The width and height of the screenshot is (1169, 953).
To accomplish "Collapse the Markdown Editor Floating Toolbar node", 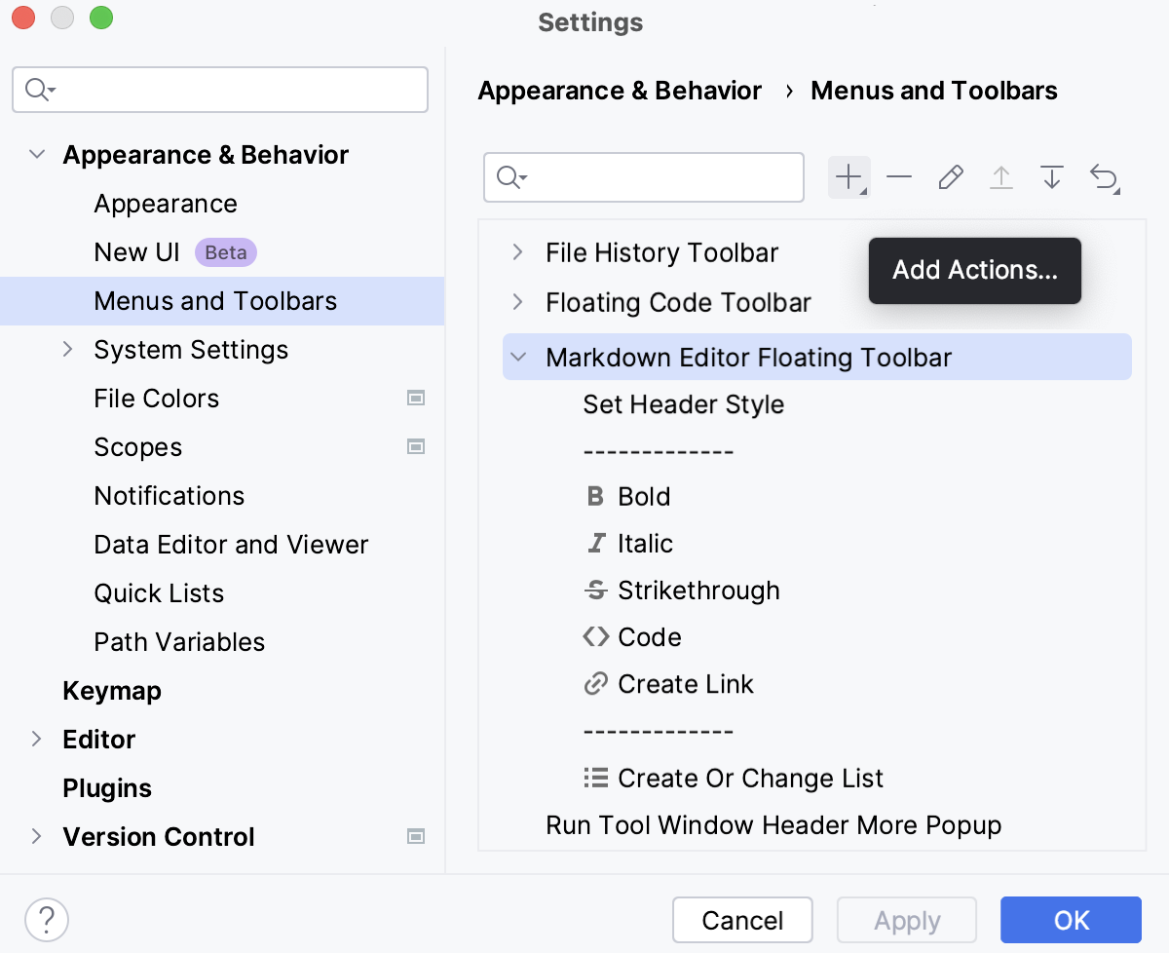I will click(x=517, y=357).
